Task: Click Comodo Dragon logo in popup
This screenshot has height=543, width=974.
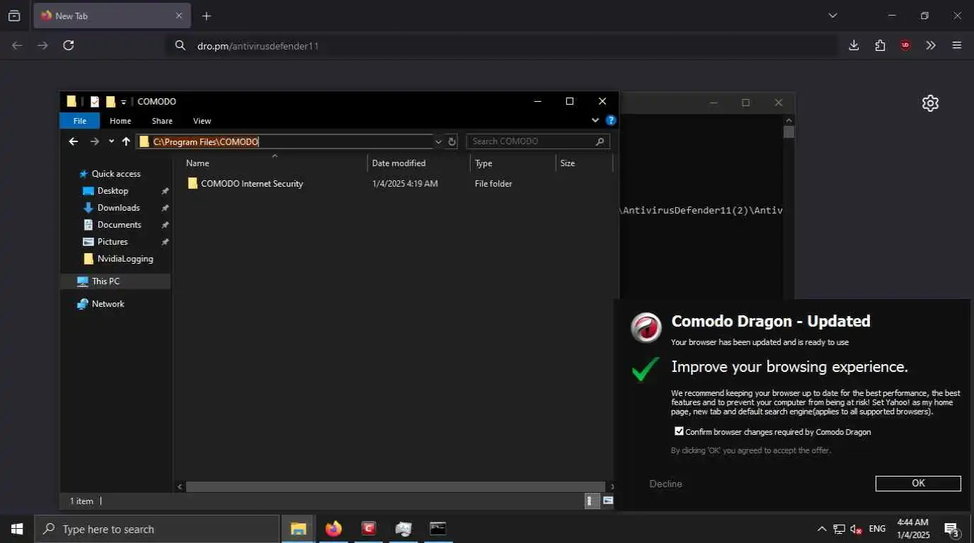Action: coord(646,327)
